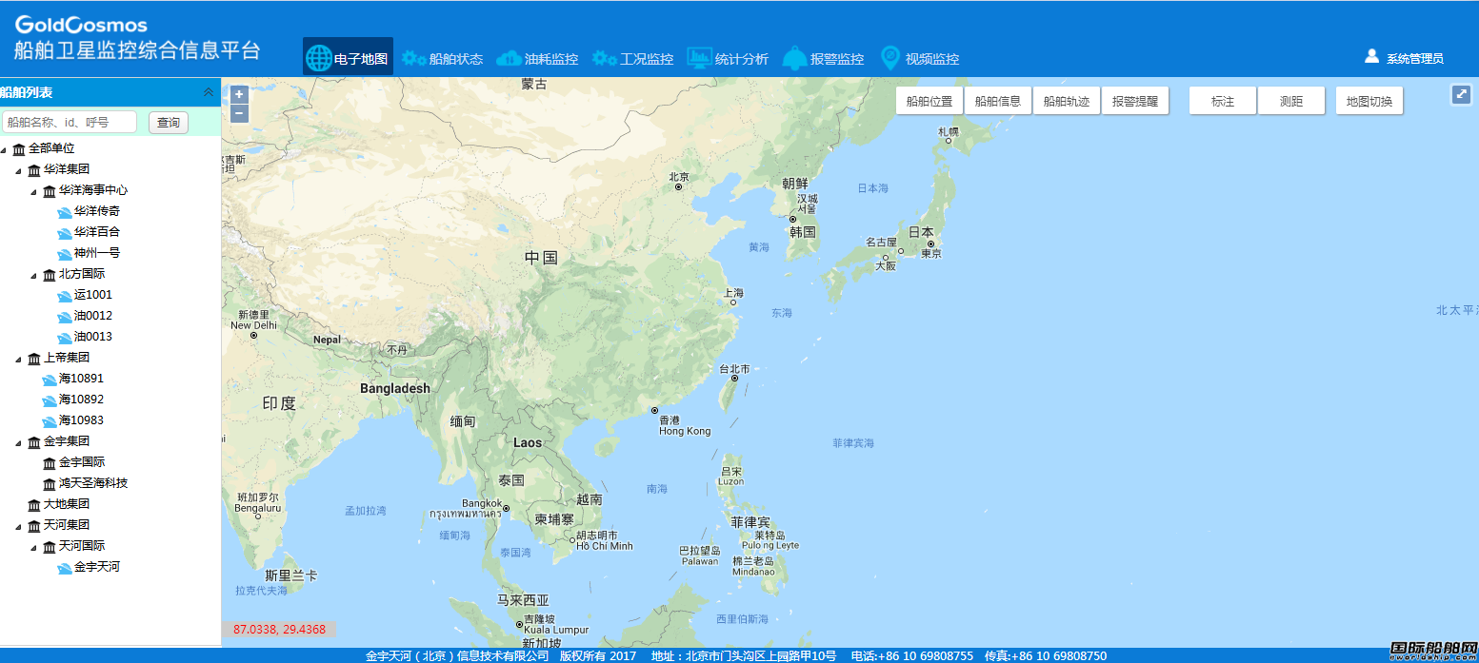Click the ship icon beside 海10983
Viewport: 1479px width, 663px height.
pyautogui.click(x=50, y=421)
